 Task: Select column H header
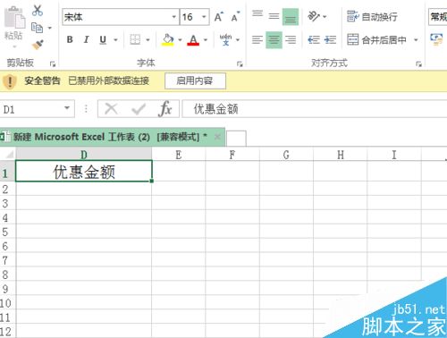coord(341,155)
